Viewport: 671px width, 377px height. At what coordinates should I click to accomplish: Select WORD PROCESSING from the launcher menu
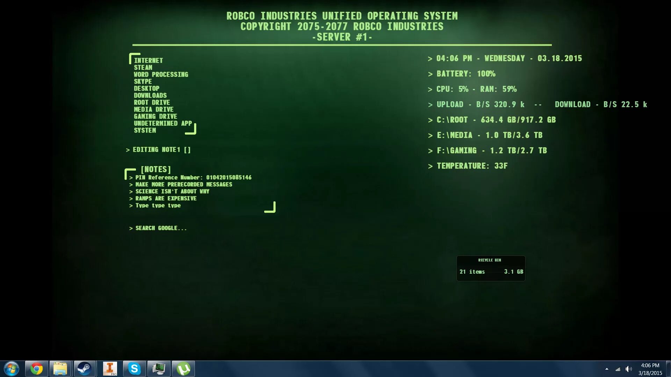pos(161,74)
